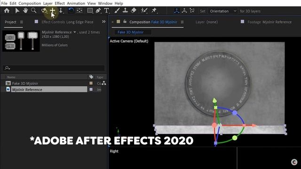301x169 pixels.
Task: Select the Brush tool
Action: 117,10
